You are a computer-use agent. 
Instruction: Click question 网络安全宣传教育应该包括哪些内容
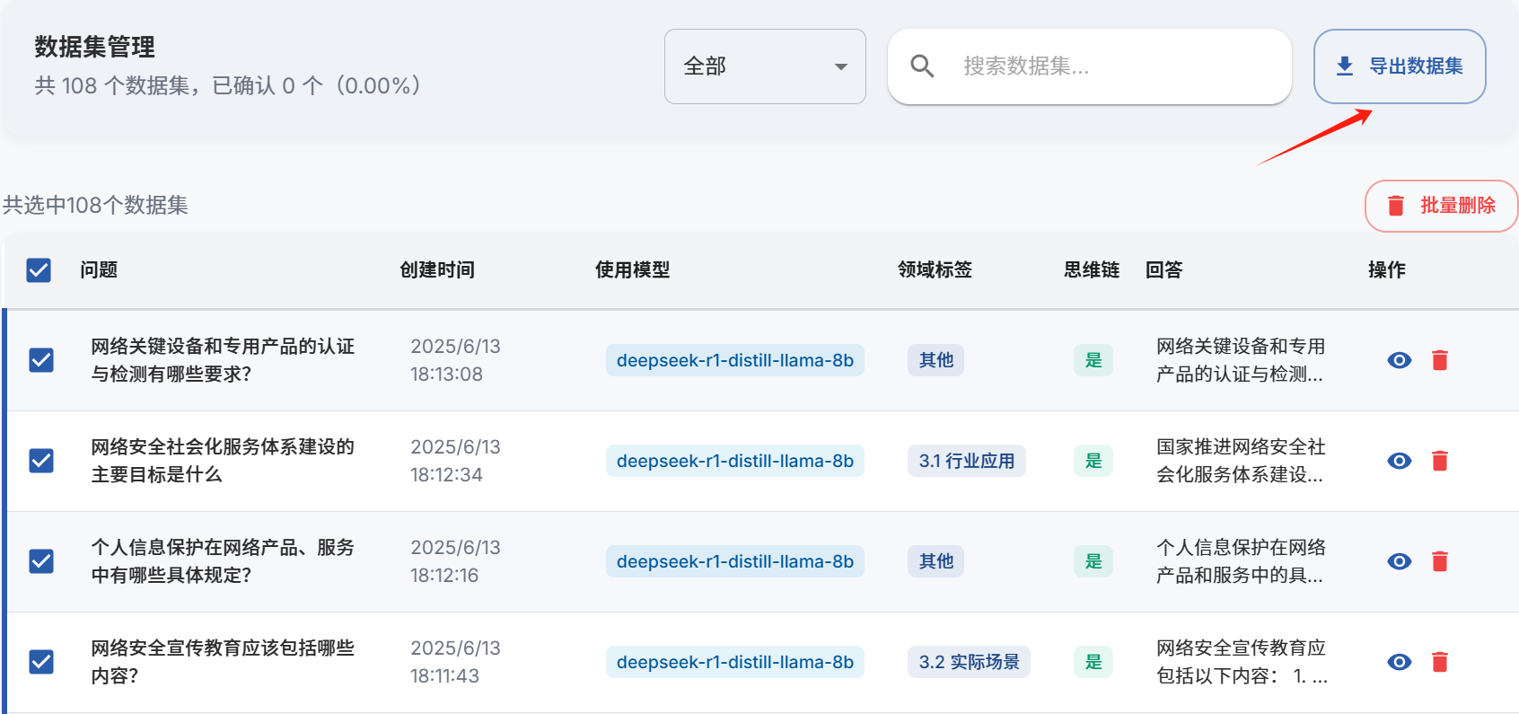click(223, 662)
